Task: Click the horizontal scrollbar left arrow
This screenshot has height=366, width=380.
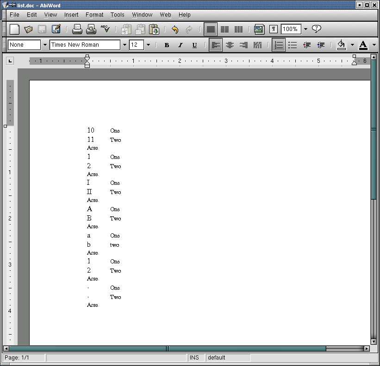Action: (x=6, y=348)
